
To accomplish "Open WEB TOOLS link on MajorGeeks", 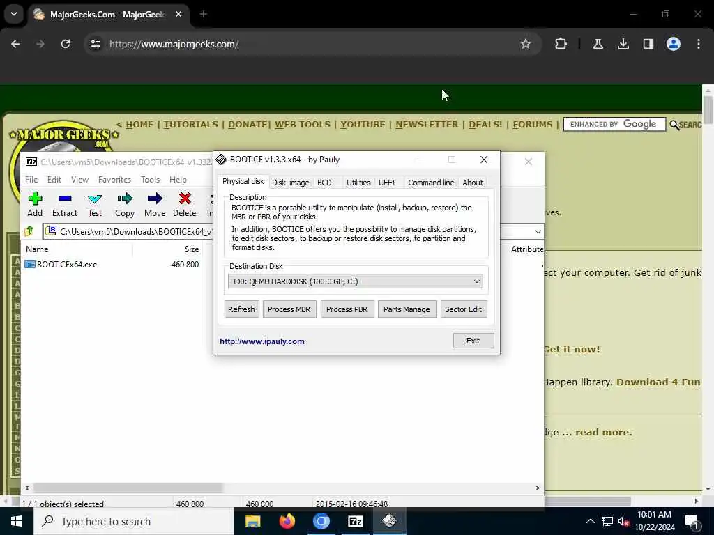I will coord(303,124).
